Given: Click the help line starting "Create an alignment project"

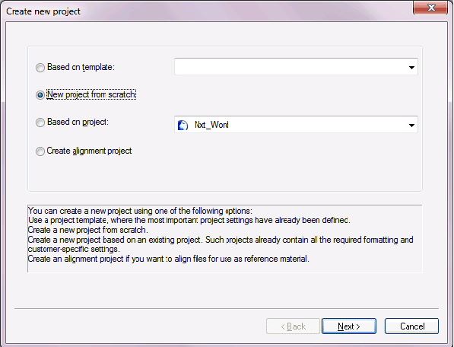Looking at the screenshot, I should (169, 259).
